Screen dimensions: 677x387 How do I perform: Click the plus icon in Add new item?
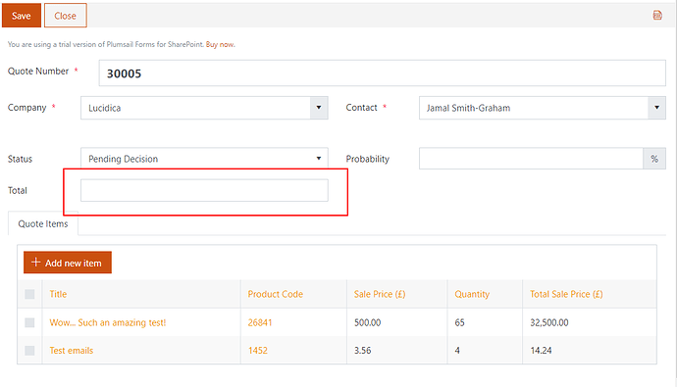point(36,262)
